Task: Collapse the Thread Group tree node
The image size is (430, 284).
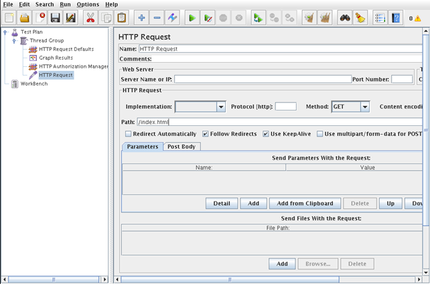Action: point(14,41)
